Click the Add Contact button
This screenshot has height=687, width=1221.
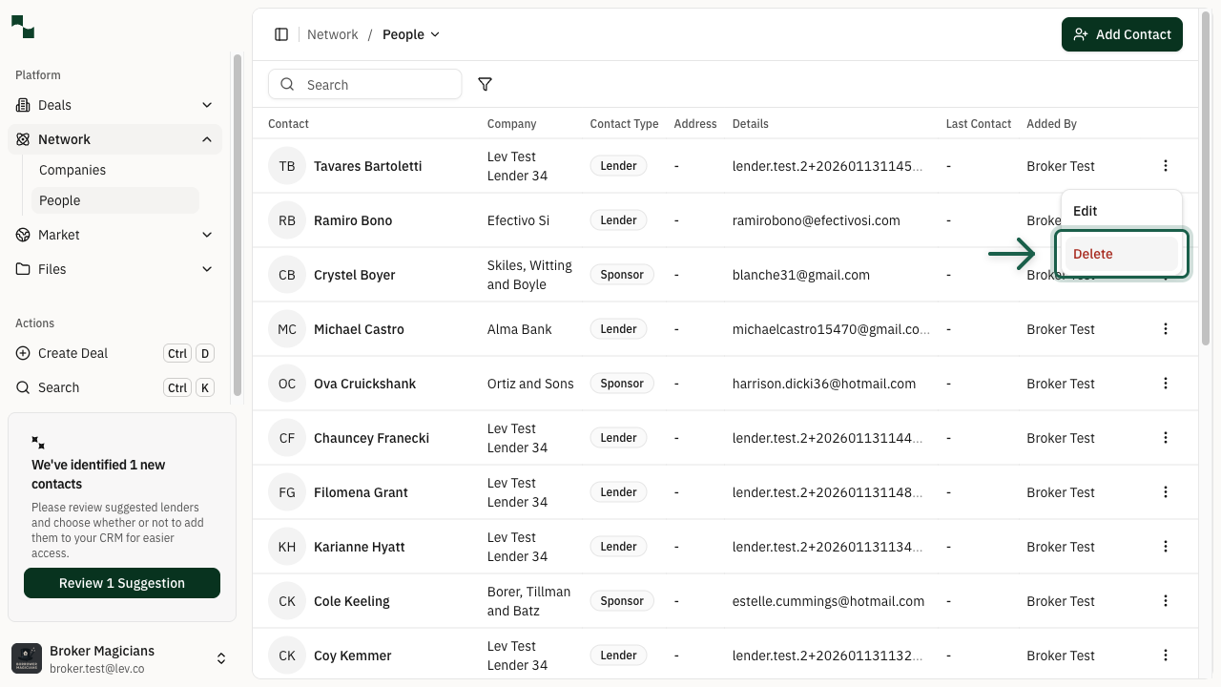click(1122, 34)
